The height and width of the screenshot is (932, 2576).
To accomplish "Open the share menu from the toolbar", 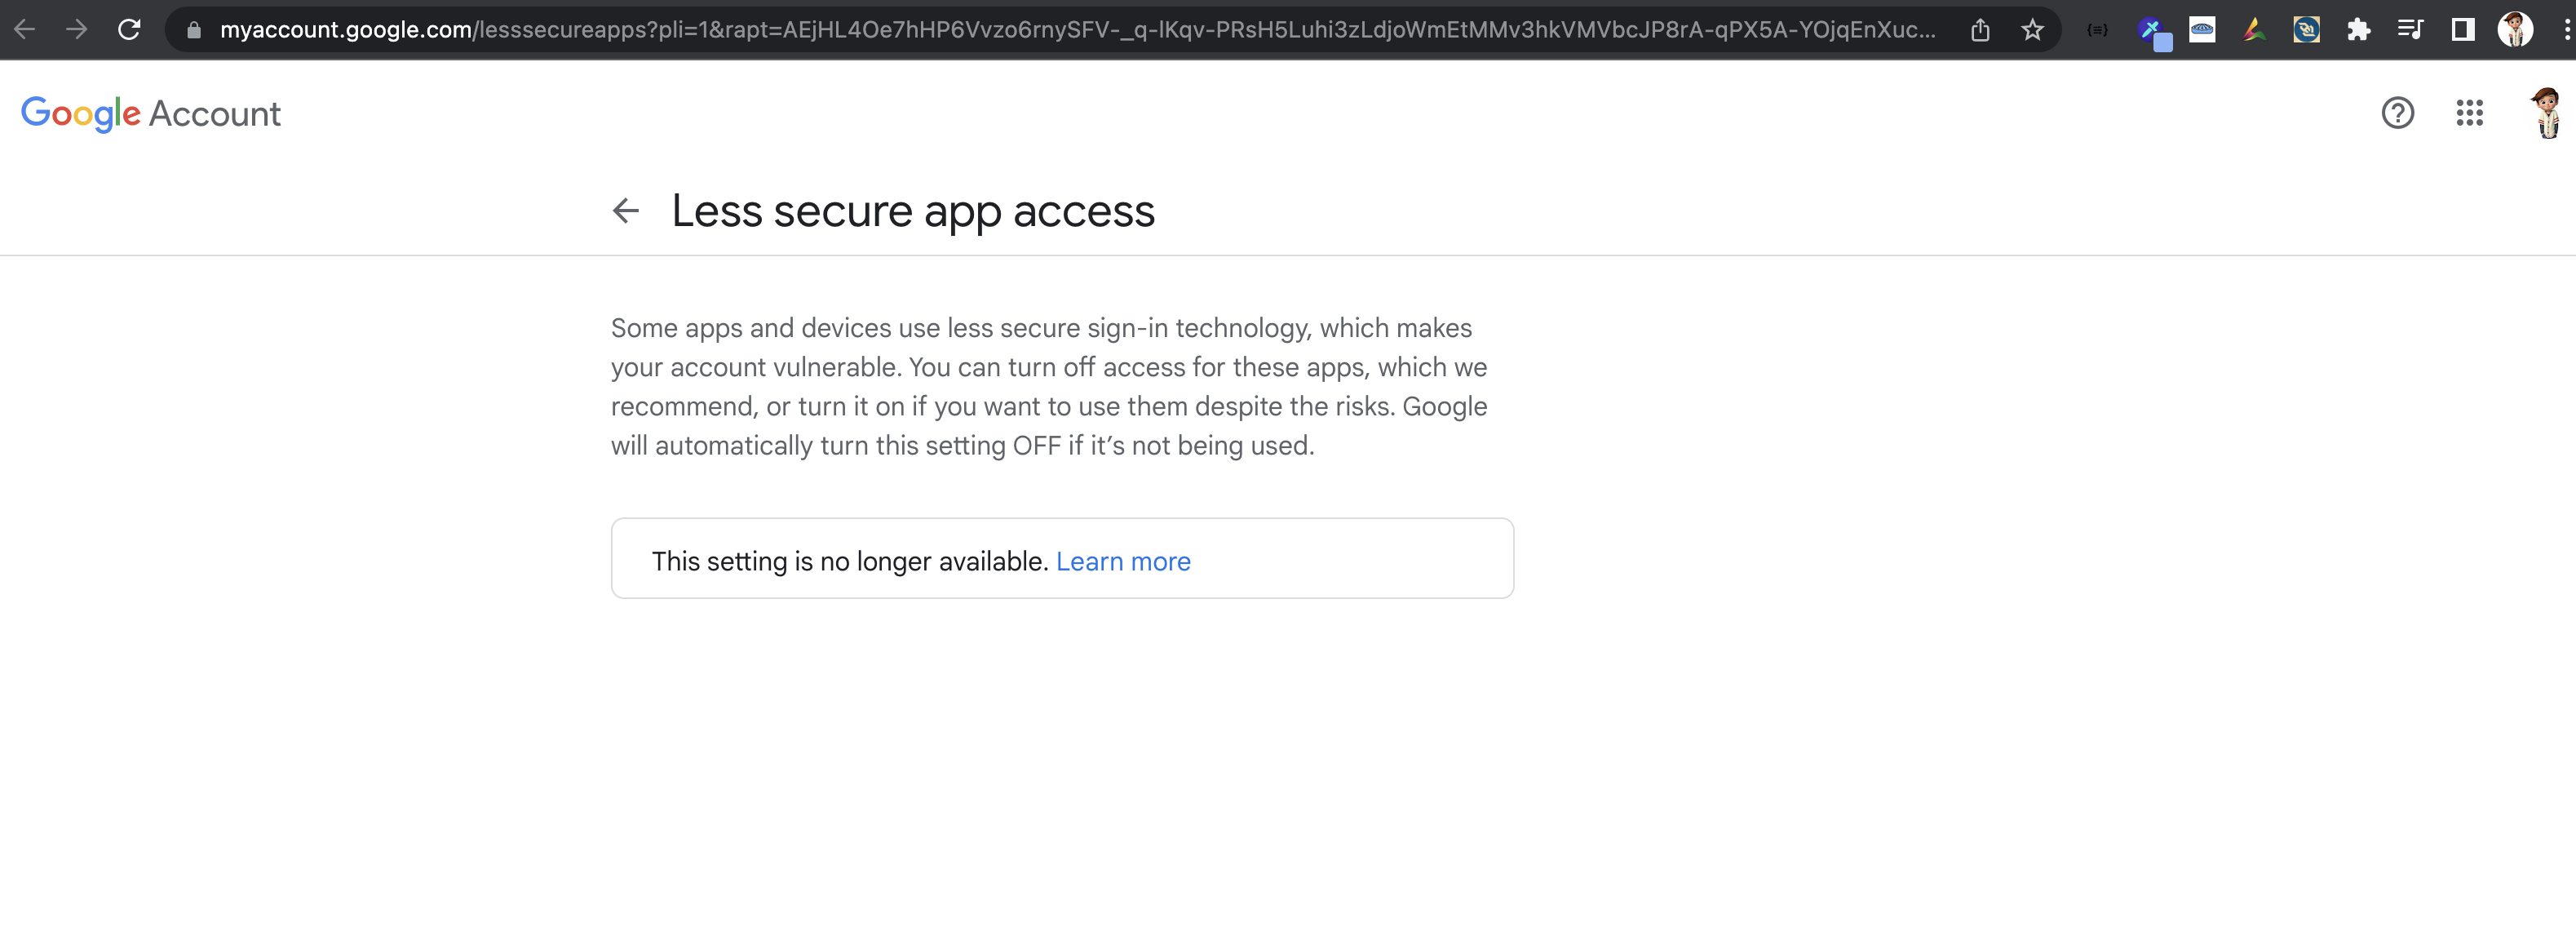I will [x=1982, y=29].
